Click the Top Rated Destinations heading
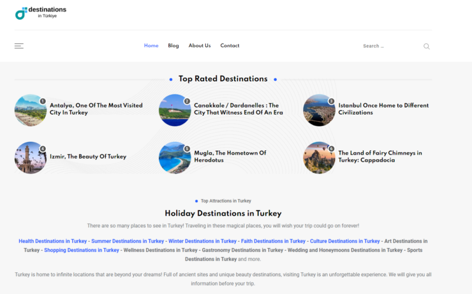472x294 pixels. pyautogui.click(x=223, y=79)
